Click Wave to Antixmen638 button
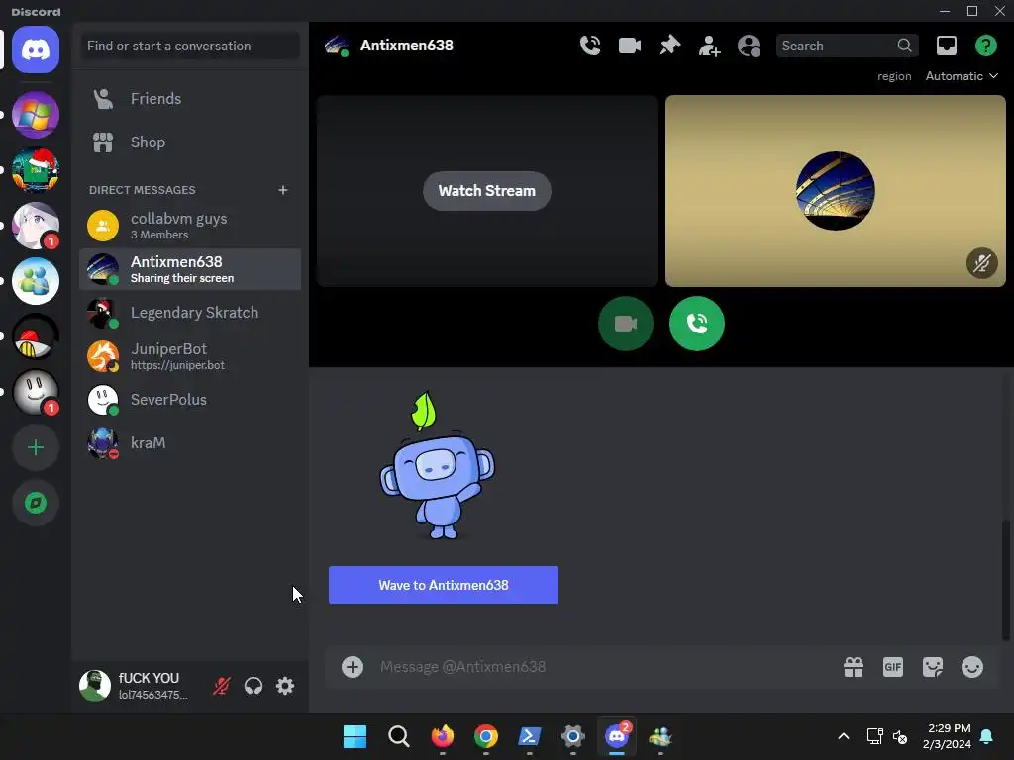 pos(444,585)
